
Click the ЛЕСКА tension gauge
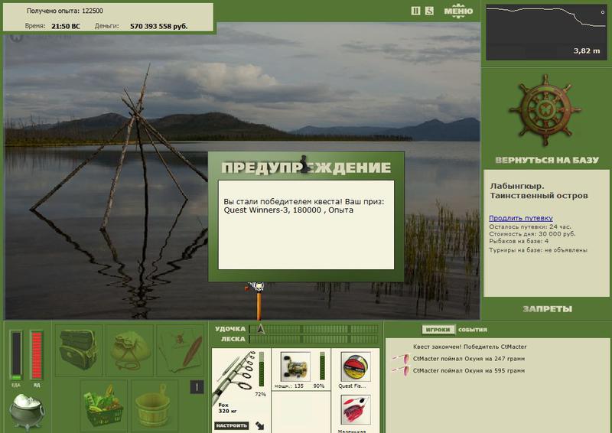(x=314, y=339)
